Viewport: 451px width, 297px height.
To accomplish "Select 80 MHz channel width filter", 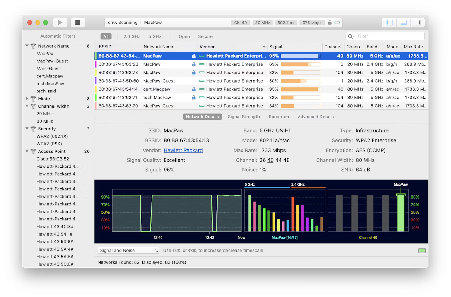I will coord(44,121).
